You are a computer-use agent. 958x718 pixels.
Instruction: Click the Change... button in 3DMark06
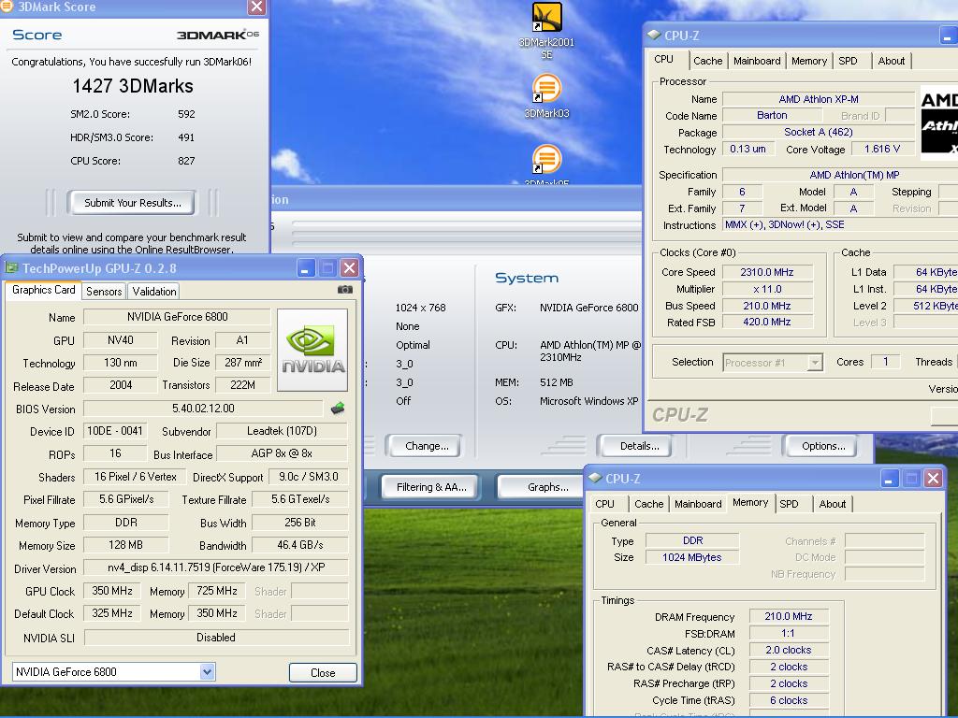click(427, 446)
